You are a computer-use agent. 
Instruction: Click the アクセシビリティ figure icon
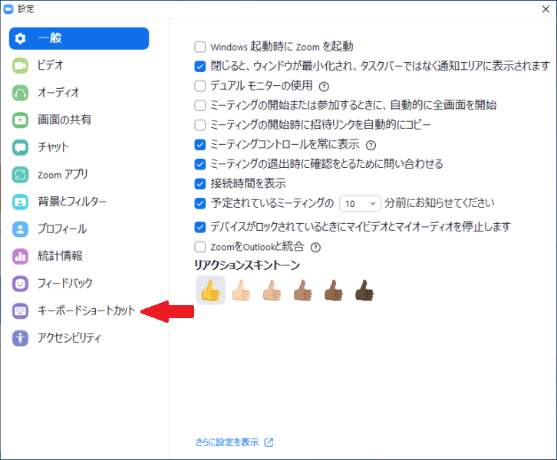[20, 338]
